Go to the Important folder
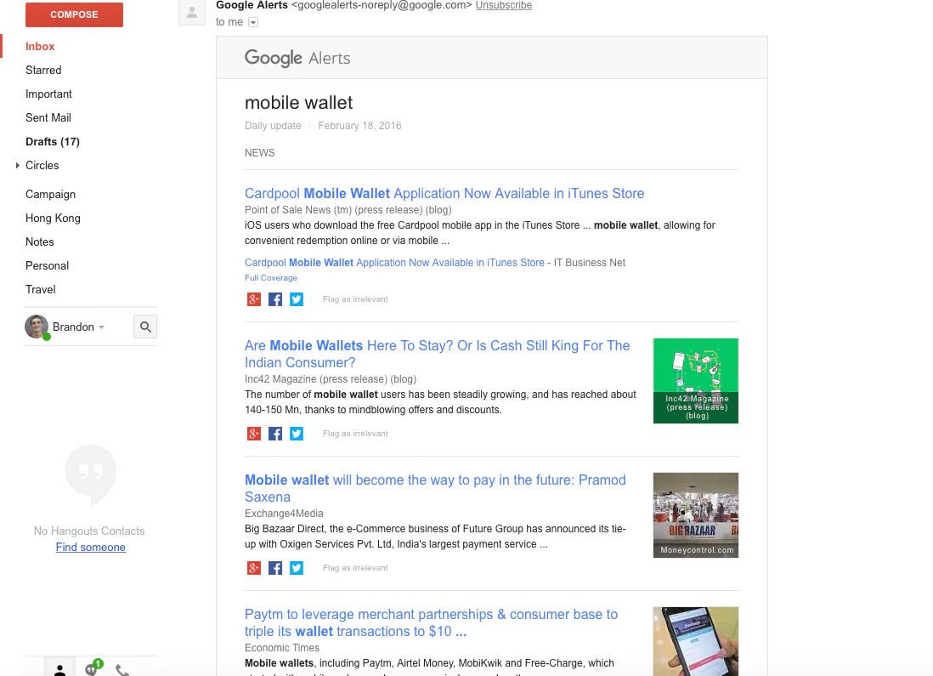This screenshot has width=933, height=676. tap(48, 94)
